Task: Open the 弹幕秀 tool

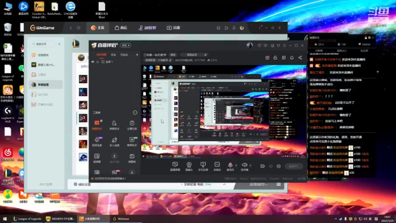Action: tap(132, 158)
